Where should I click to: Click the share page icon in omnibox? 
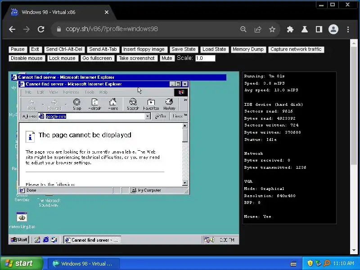point(258,29)
